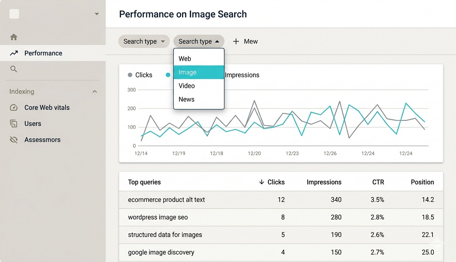Click the page title Performance on Image Search
This screenshot has width=456, height=262.
coord(183,14)
